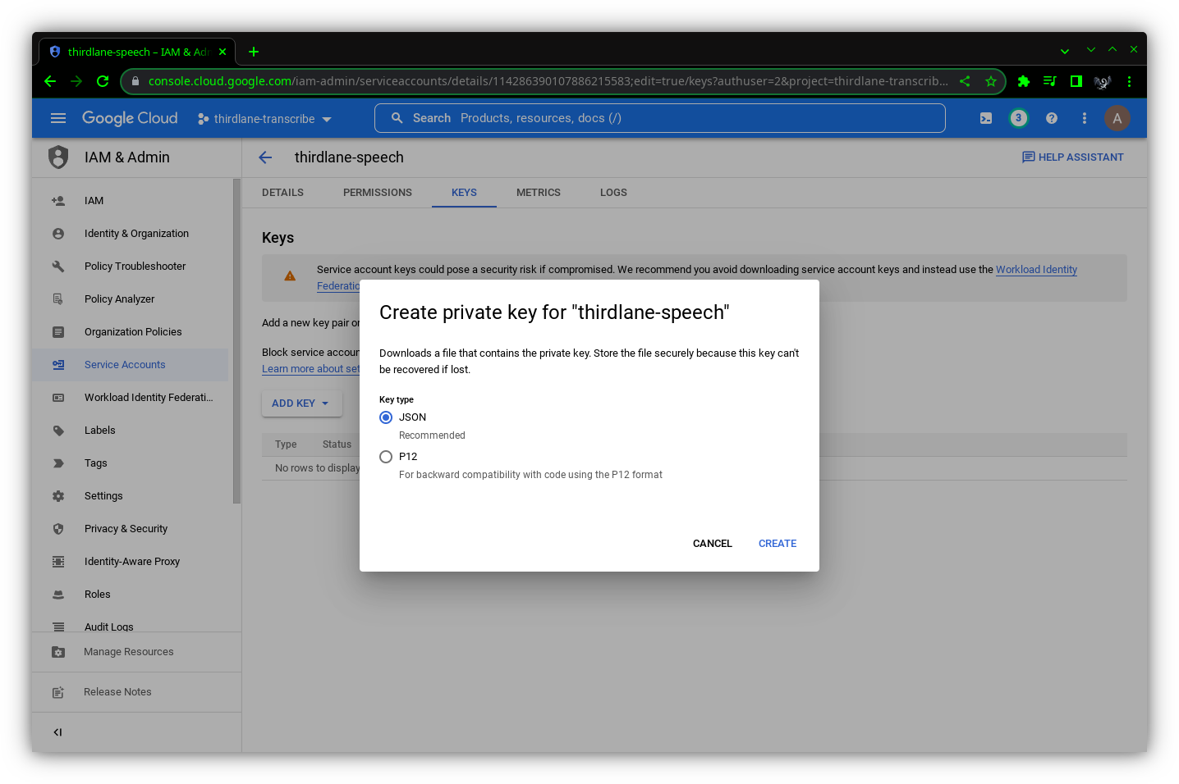
Task: Switch to the DETAILS tab
Action: coord(282,193)
